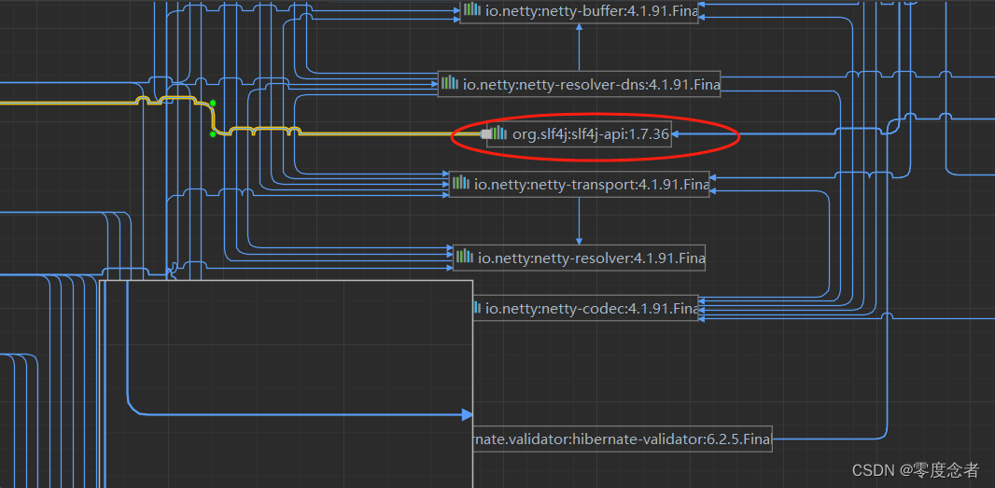Select the hibernate-validator:6.2.5.Final node
Viewport: 995px width, 488px height.
[623, 439]
